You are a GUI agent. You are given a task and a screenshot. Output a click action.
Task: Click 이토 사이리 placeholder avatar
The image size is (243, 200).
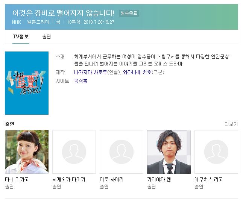point(121,152)
